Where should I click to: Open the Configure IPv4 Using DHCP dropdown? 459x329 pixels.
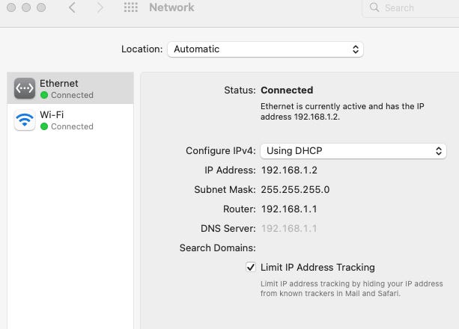click(353, 151)
